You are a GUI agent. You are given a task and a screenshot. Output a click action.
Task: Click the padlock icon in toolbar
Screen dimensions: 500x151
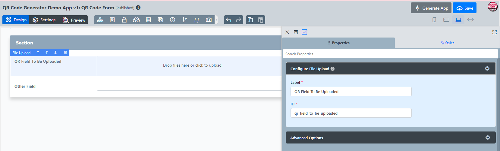[124, 20]
